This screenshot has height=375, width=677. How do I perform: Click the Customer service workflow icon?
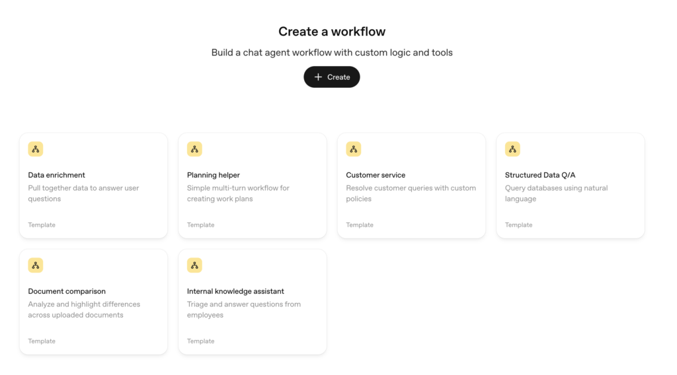(354, 149)
